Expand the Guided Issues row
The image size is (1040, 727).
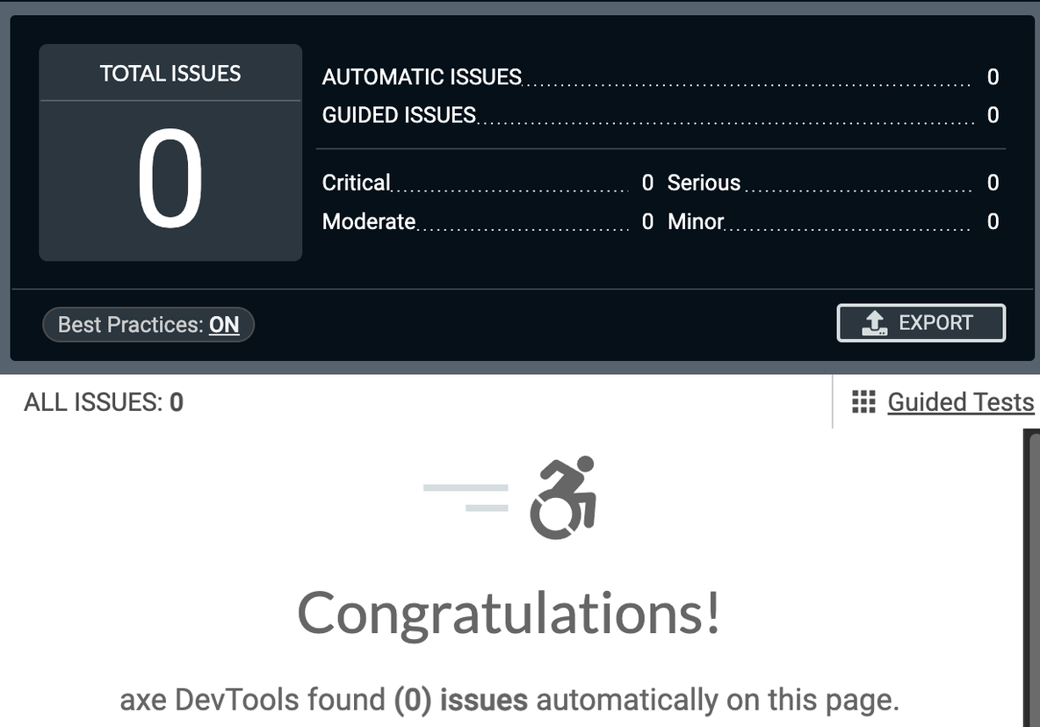(400, 115)
